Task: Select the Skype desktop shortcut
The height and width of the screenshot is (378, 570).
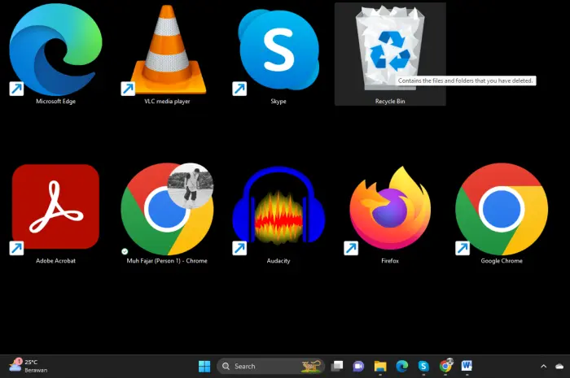Action: [x=278, y=54]
